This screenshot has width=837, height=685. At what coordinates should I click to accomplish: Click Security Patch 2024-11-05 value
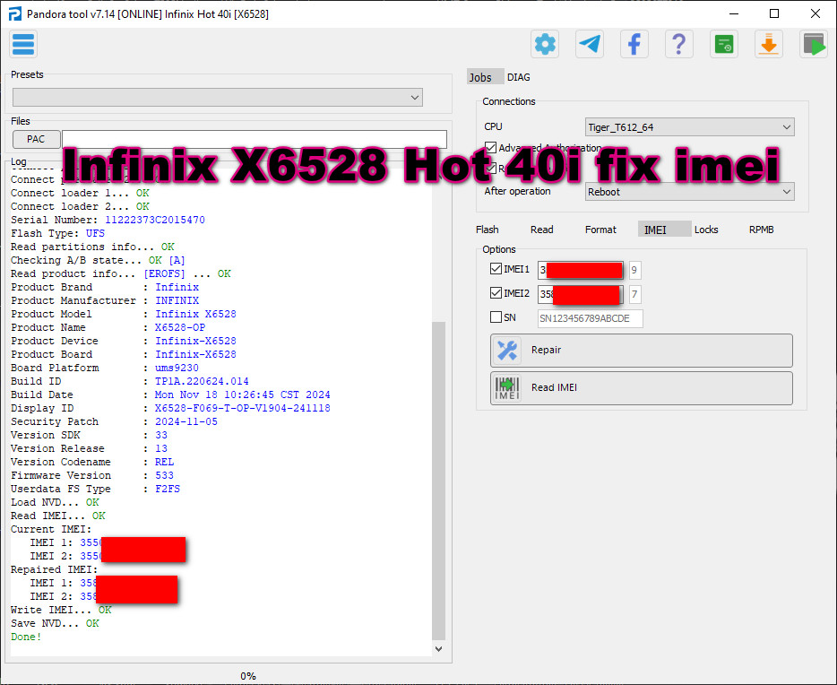186,421
